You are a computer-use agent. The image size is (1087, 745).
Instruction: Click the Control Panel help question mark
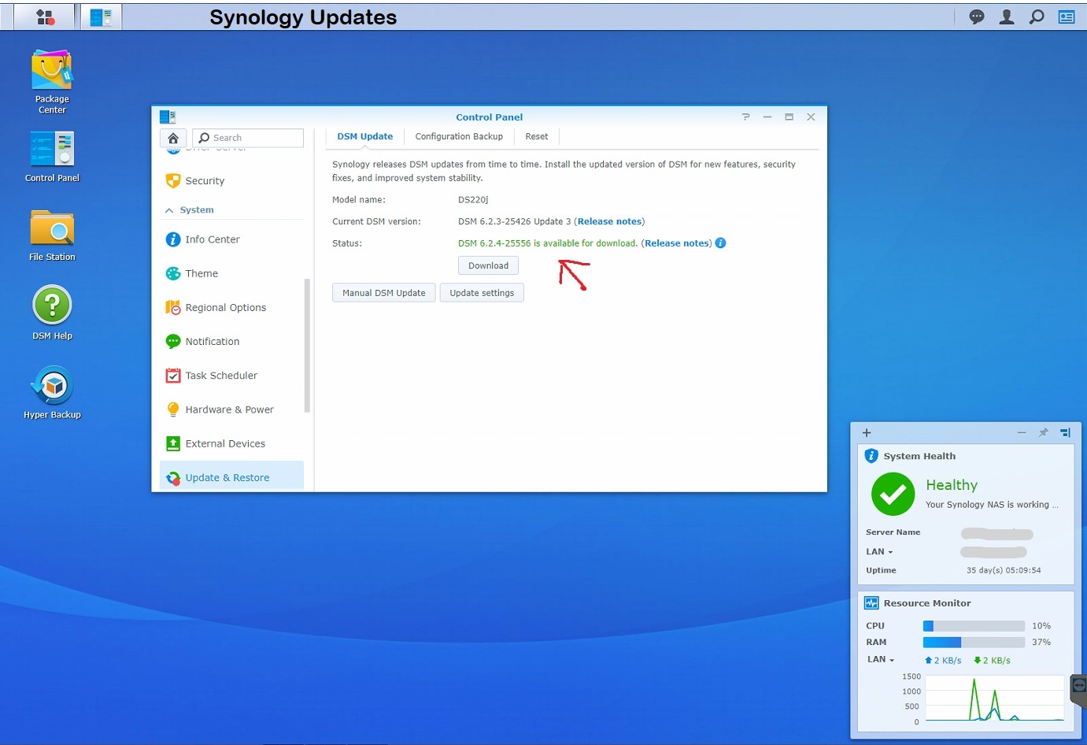point(745,117)
